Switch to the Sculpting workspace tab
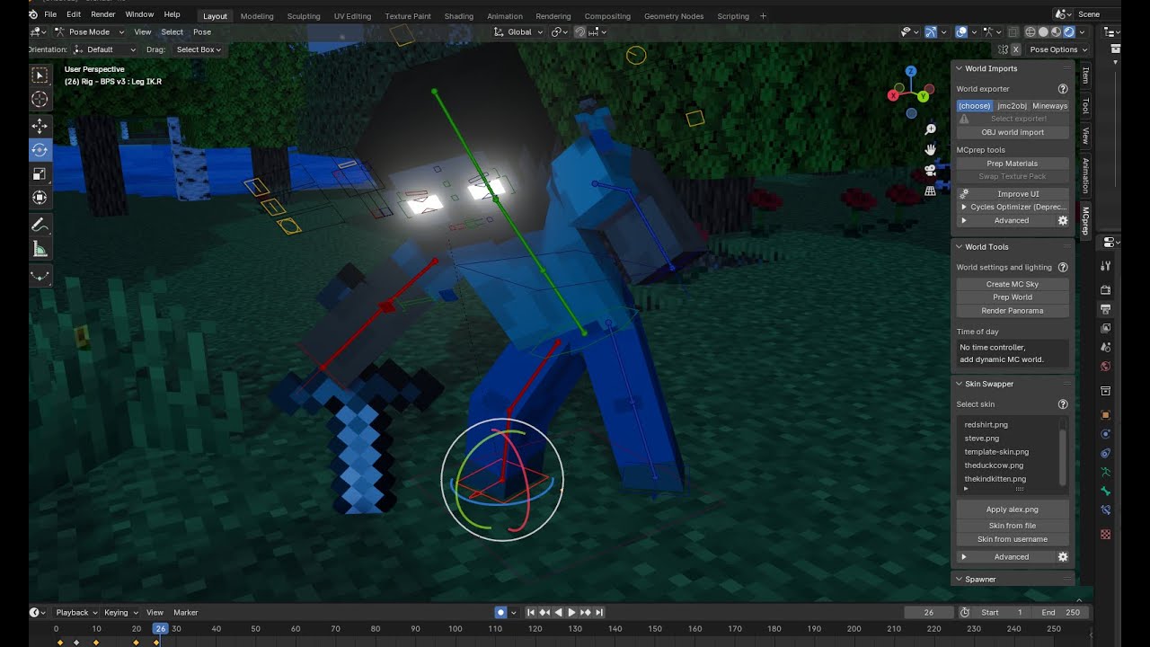This screenshot has width=1150, height=647. pos(304,16)
